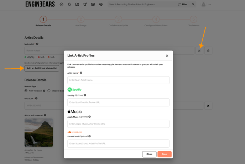Click Add an Additional Main Artist button

(x=42, y=68)
